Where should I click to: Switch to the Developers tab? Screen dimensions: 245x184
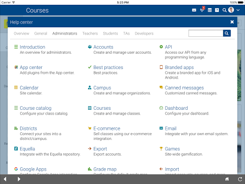coord(144,34)
